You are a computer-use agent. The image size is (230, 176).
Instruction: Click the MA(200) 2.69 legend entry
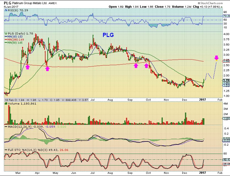click(14, 40)
